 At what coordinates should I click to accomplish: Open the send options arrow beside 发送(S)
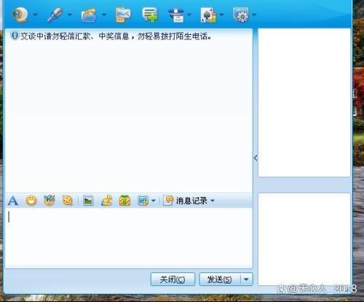click(246, 279)
